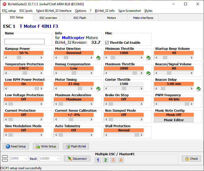Open the Styles menu
Viewport: 204px width, 171px height.
coord(148,11)
